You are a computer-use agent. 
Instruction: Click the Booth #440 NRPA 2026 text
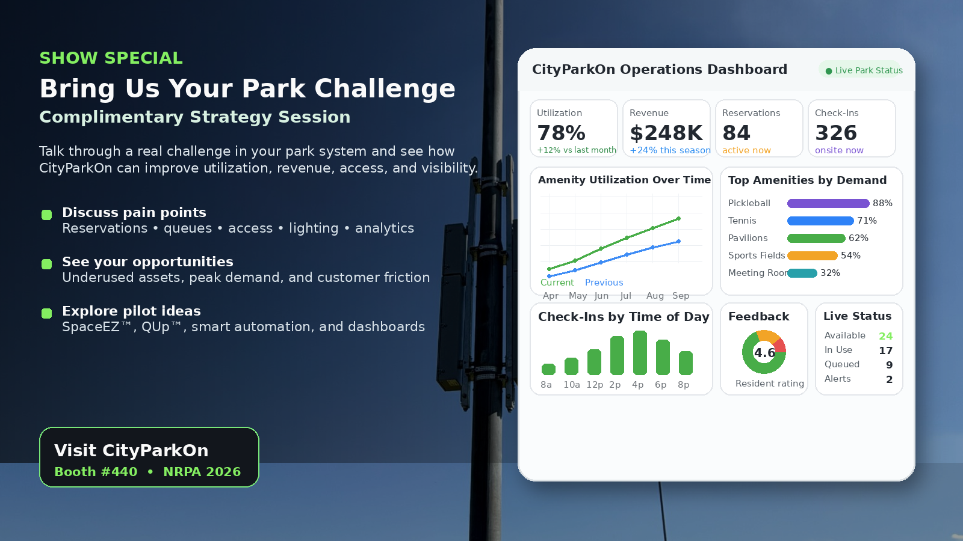click(x=147, y=472)
